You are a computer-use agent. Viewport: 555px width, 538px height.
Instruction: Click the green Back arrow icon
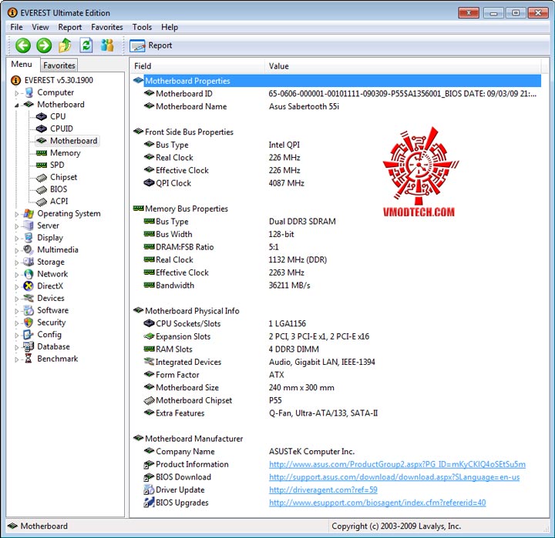(x=23, y=45)
